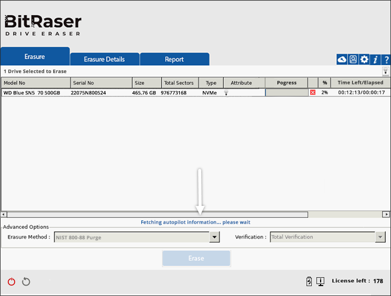Open the Report tab
391x296 pixels.
[174, 59]
